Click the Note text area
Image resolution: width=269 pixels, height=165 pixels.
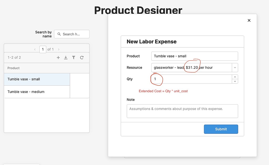182,111
